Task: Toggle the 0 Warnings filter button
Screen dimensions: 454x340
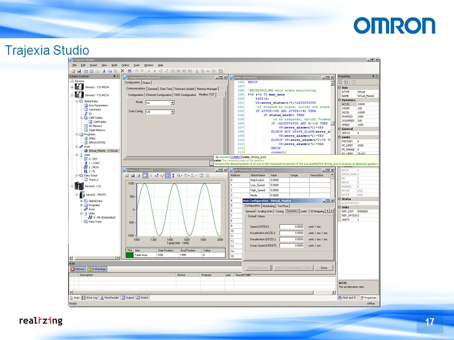Action: point(97,269)
